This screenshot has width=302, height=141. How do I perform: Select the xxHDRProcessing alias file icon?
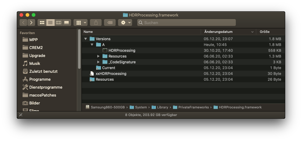click(x=92, y=74)
